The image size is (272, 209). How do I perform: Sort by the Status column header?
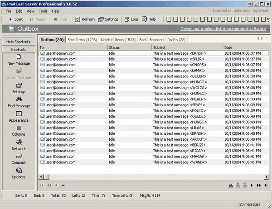tap(130, 47)
